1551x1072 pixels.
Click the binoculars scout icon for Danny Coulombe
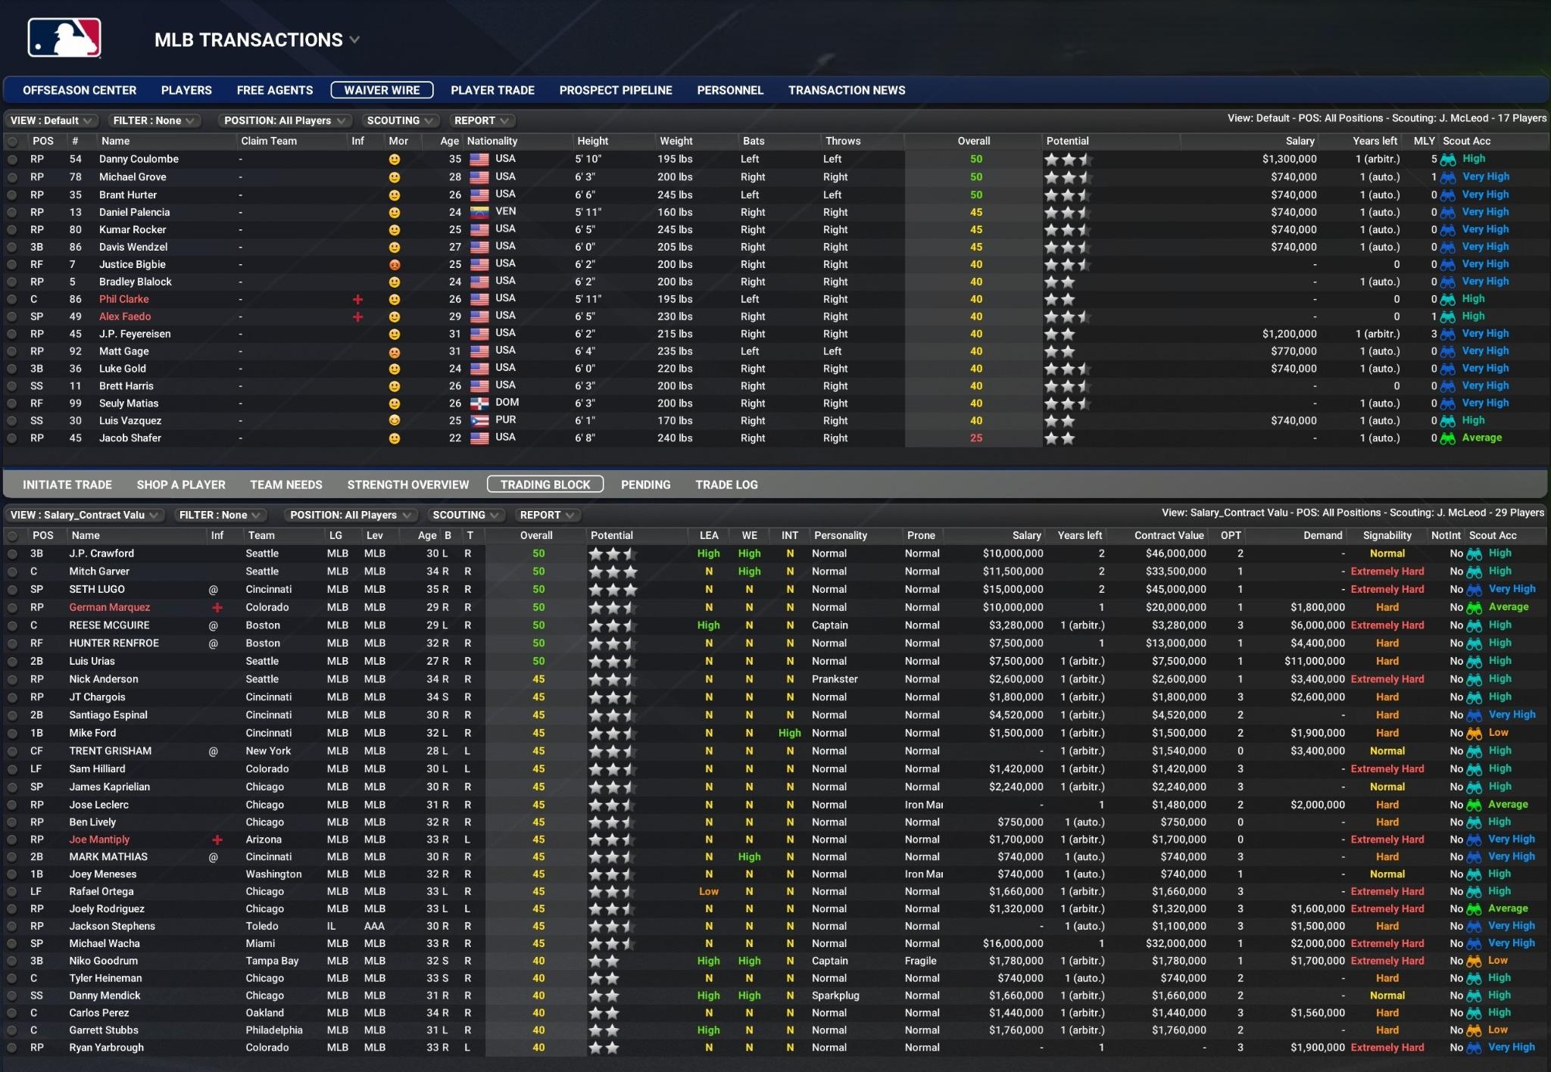pos(1446,159)
